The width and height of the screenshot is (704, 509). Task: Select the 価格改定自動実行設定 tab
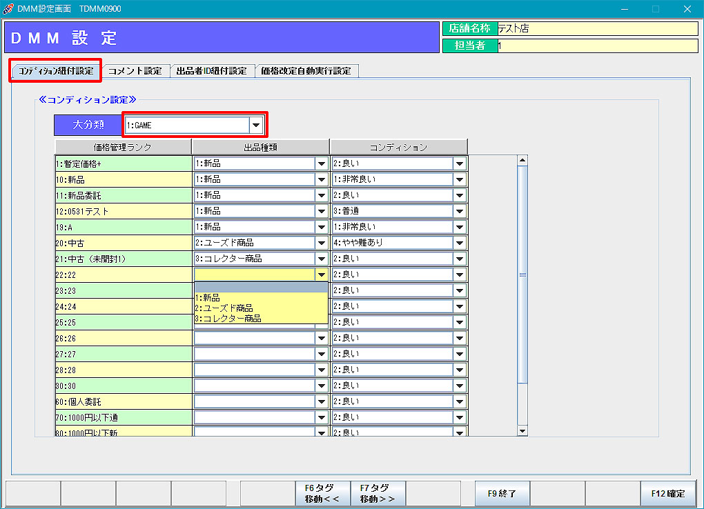pos(306,71)
